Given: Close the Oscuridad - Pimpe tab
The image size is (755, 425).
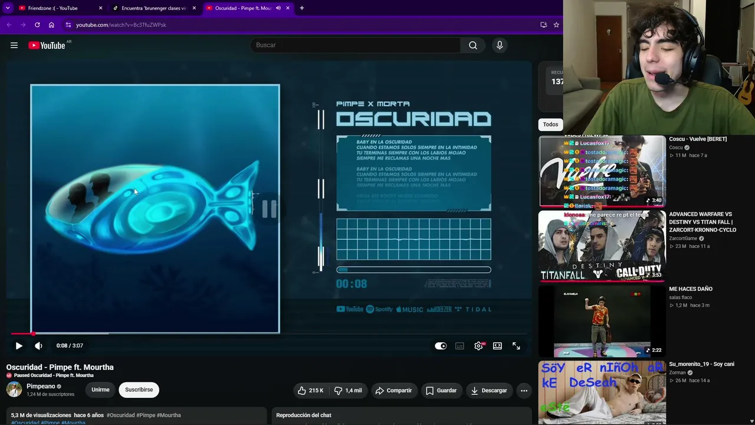Looking at the screenshot, I should point(288,8).
